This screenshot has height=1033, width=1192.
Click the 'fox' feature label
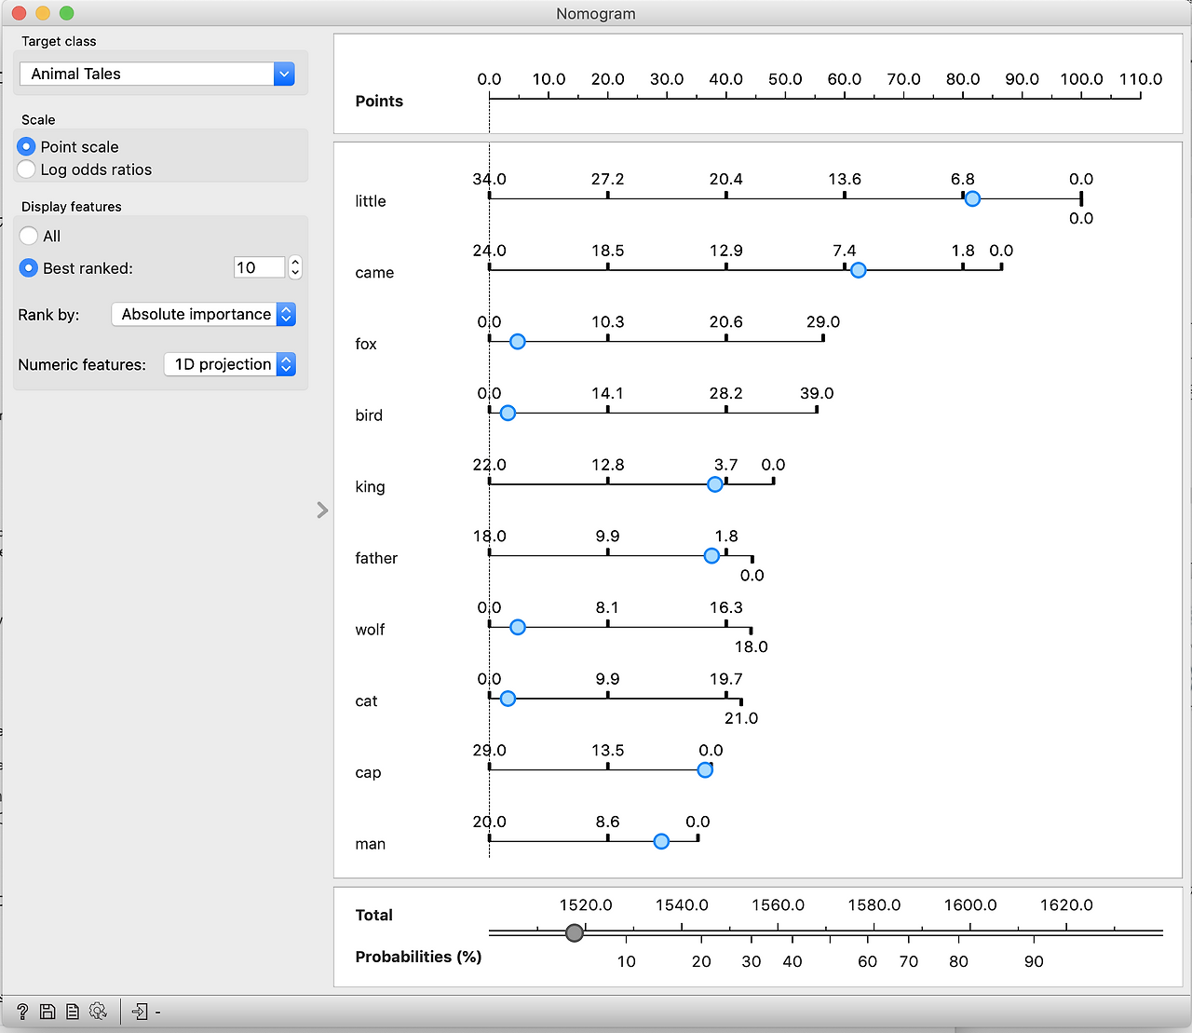pyautogui.click(x=366, y=344)
